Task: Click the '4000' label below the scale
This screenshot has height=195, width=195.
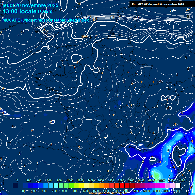Action: point(177,191)
